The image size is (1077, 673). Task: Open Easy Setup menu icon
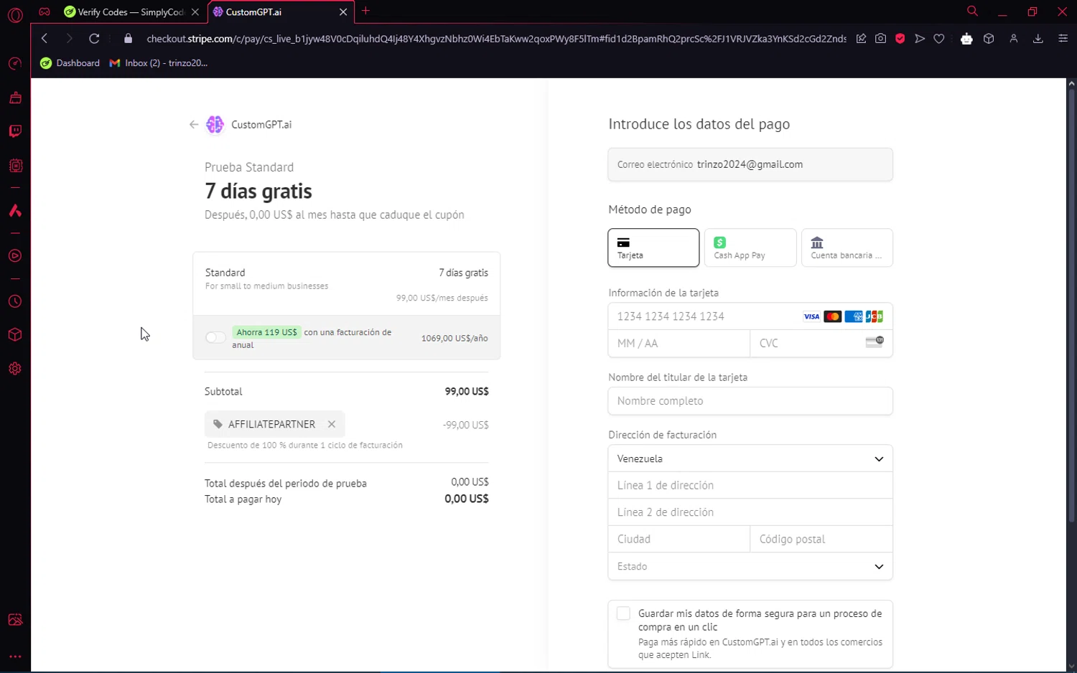(1063, 39)
